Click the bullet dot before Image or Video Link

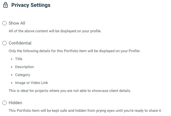pos(12,83)
